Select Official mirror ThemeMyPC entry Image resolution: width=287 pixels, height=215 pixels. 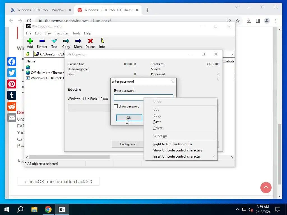coord(45,73)
